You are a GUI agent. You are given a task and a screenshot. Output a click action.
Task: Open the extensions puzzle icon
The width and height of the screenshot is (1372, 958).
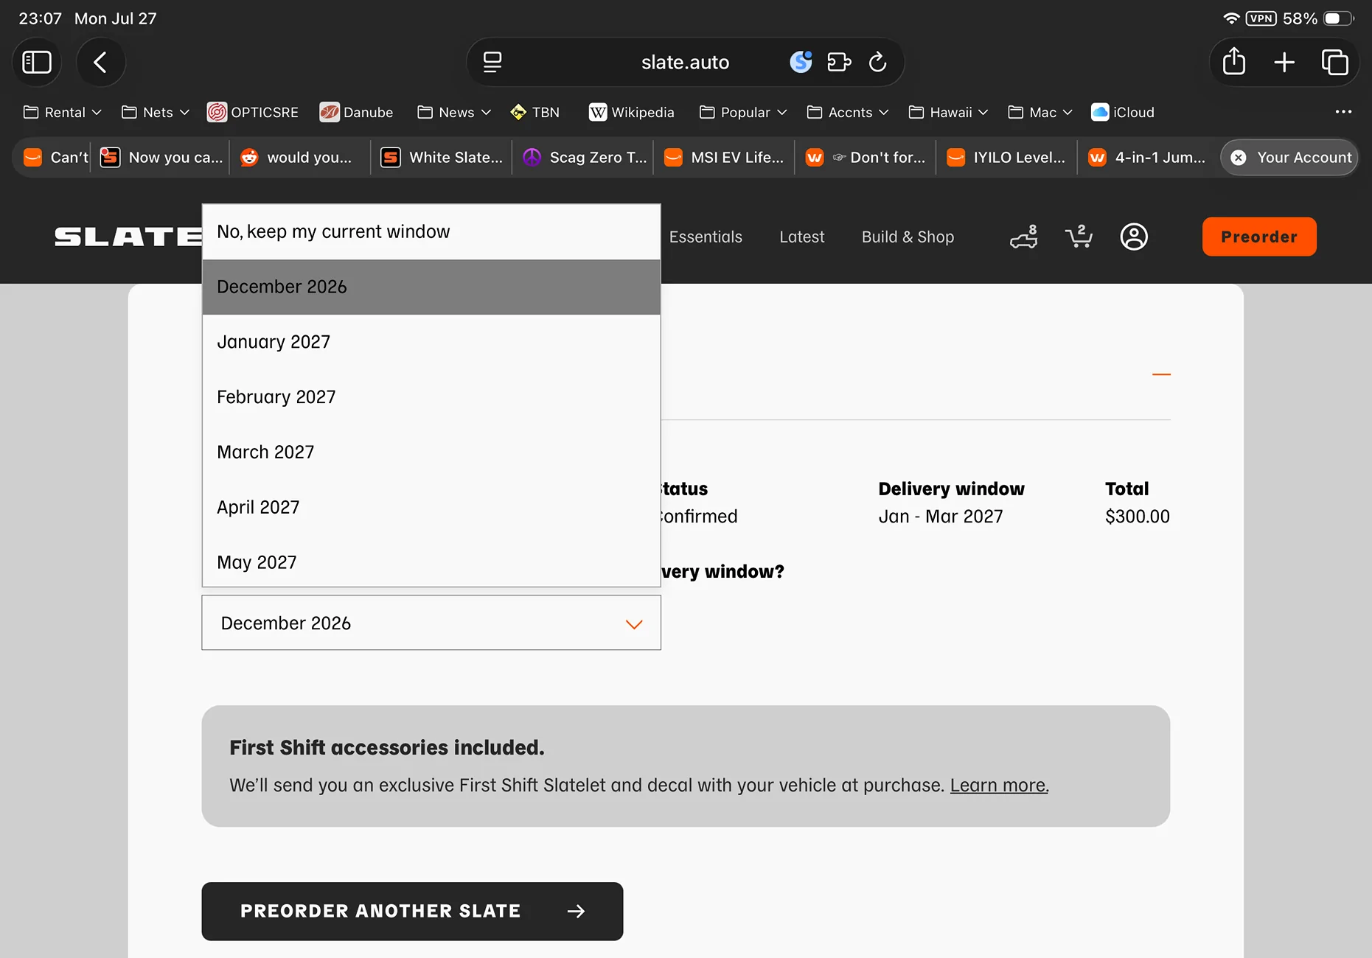pyautogui.click(x=839, y=62)
